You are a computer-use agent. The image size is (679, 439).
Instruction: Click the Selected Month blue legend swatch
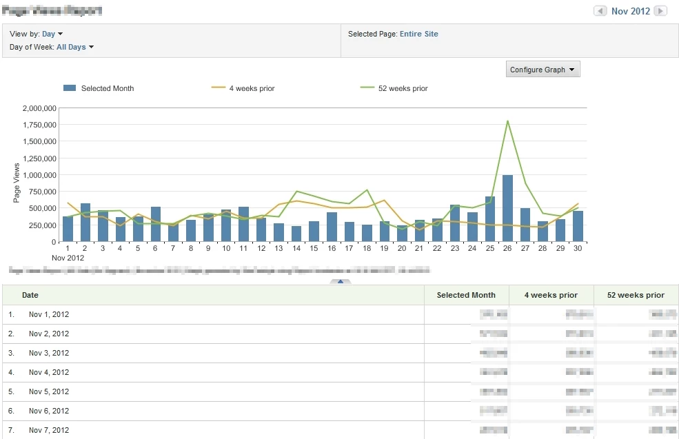[x=70, y=88]
